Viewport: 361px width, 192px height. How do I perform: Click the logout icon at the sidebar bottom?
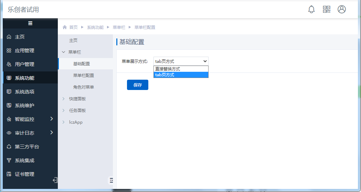[55, 180]
